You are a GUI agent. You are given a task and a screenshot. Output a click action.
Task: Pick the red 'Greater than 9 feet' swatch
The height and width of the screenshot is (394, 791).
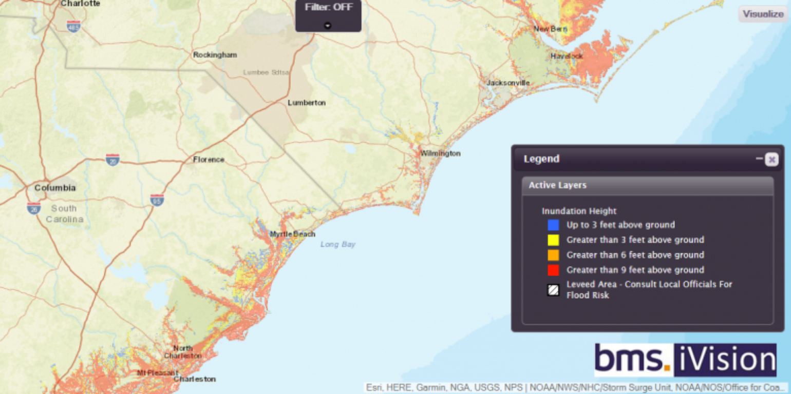click(553, 270)
